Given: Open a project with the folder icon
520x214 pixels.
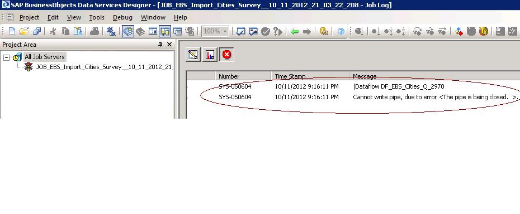Looking at the screenshot, I should click(24, 31).
